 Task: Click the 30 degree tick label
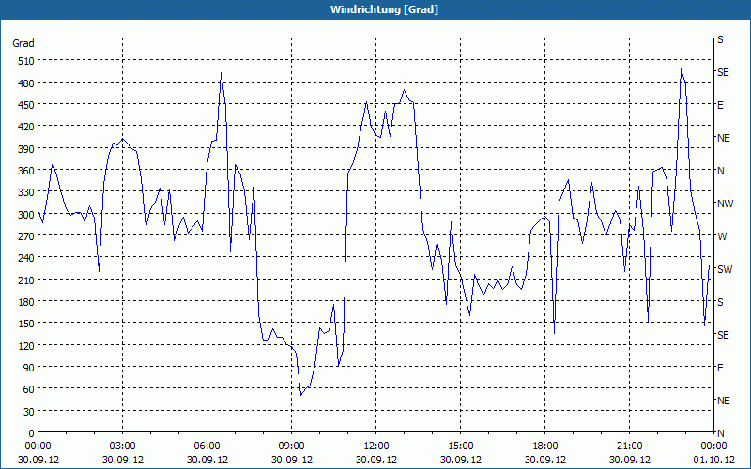(29, 412)
